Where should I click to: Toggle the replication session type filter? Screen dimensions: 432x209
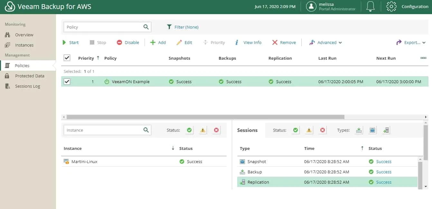tap(386, 130)
